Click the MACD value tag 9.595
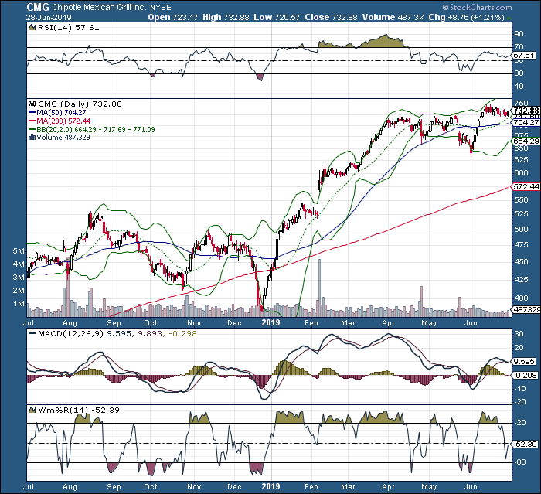This screenshot has width=541, height=494. tap(525, 362)
